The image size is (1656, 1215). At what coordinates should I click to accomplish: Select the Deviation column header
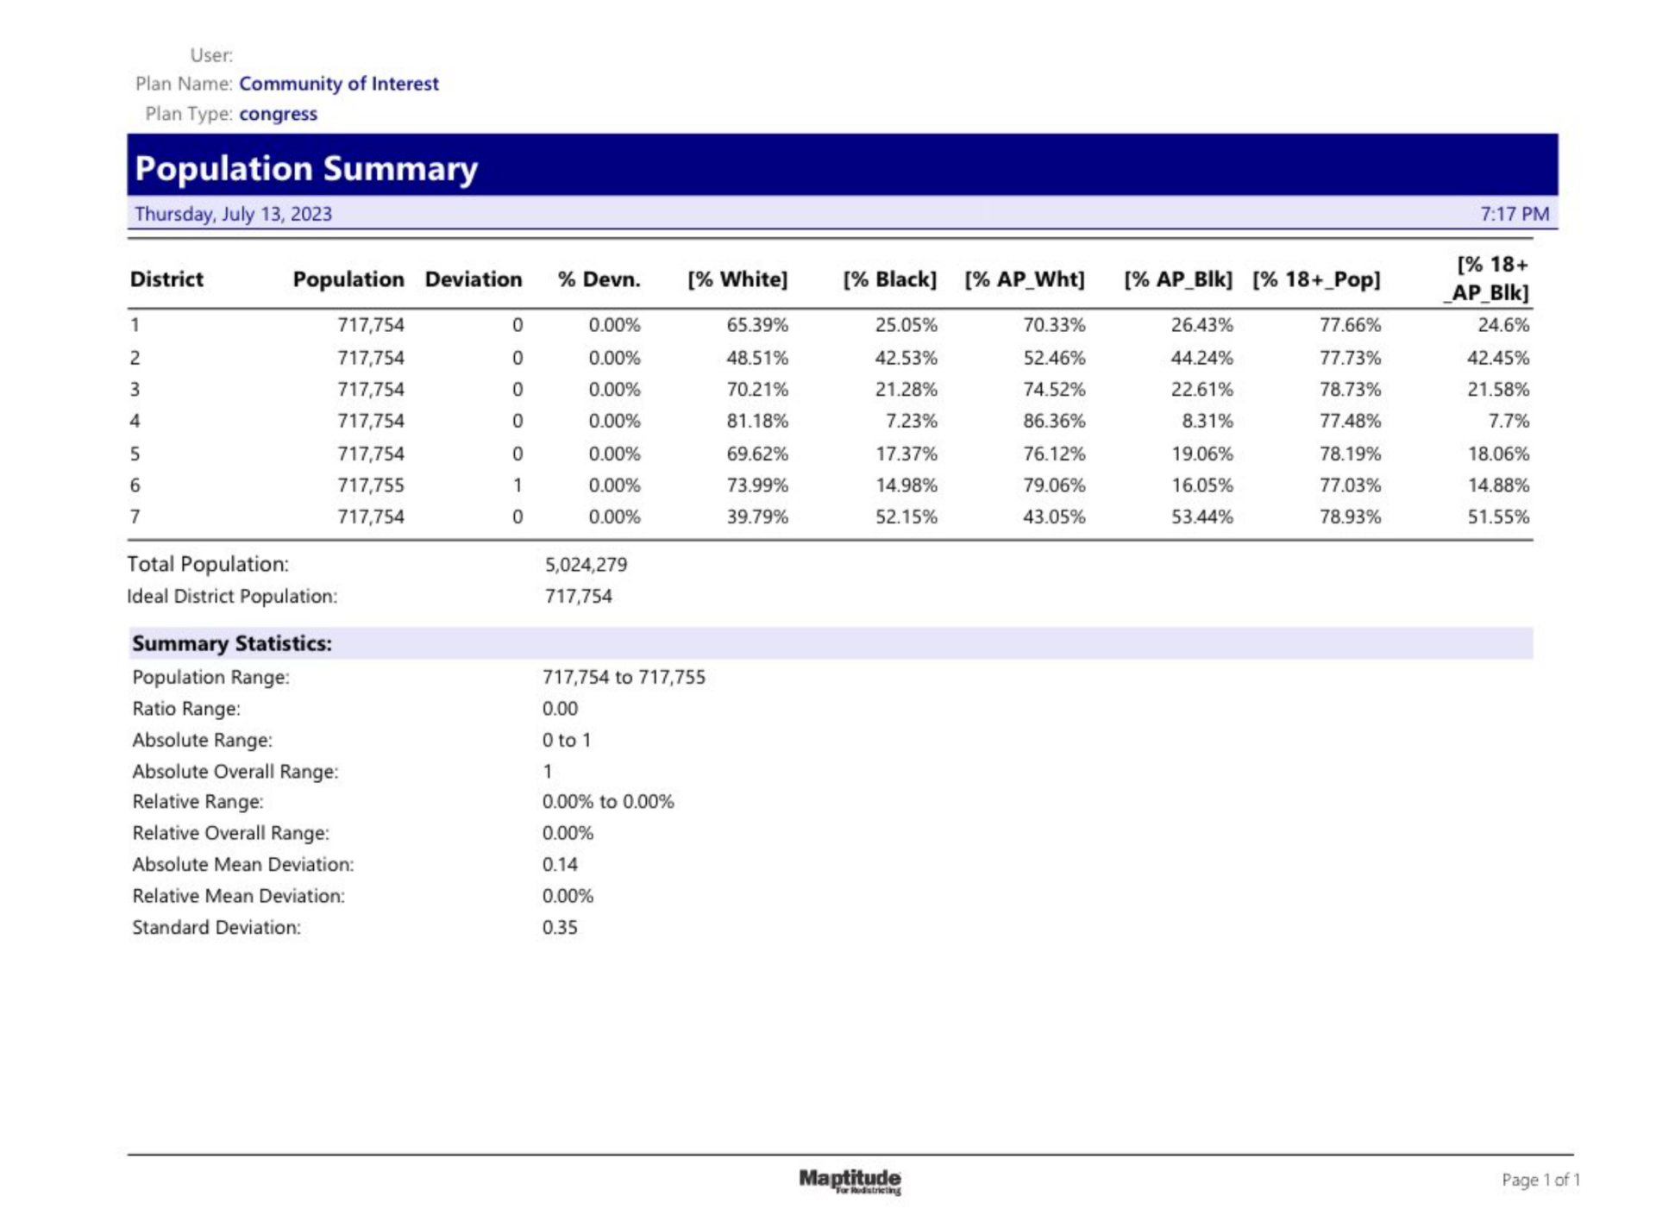point(473,279)
